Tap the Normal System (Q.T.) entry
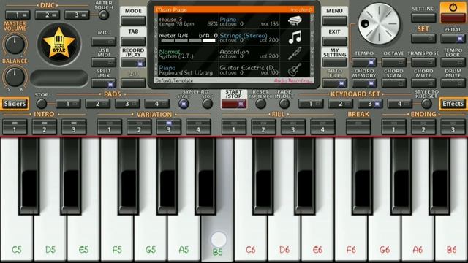The width and height of the screenshot is (468, 263). (188, 53)
